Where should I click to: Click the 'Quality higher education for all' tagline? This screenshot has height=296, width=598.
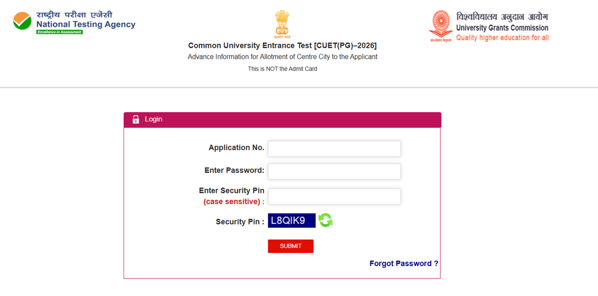[x=502, y=37]
